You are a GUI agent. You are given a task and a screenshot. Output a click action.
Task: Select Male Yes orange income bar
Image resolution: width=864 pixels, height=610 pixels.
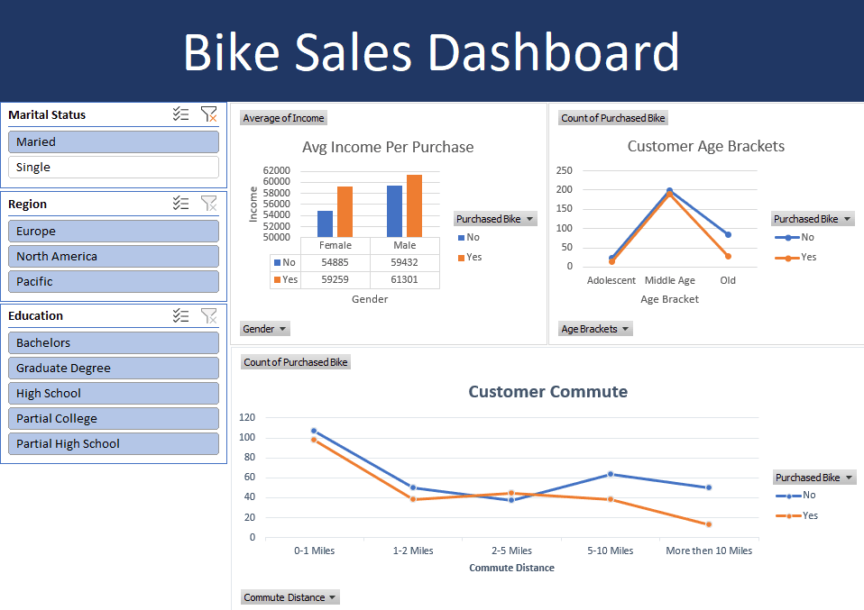414,206
